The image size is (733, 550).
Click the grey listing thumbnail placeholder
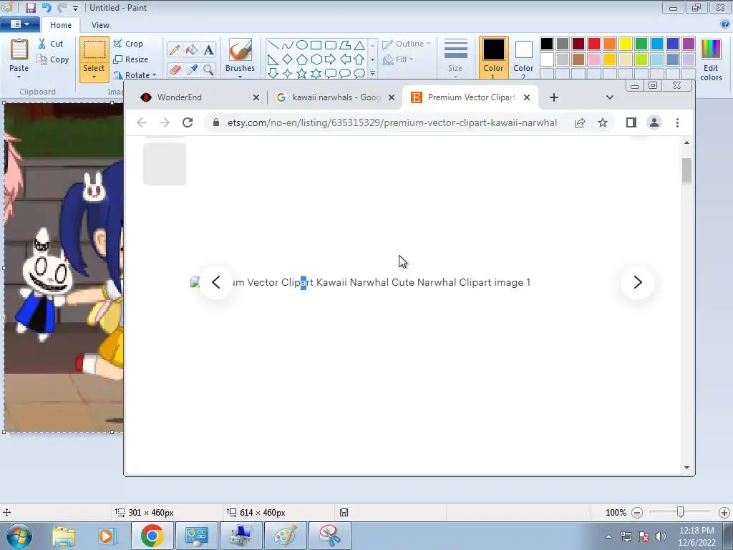pyautogui.click(x=165, y=164)
